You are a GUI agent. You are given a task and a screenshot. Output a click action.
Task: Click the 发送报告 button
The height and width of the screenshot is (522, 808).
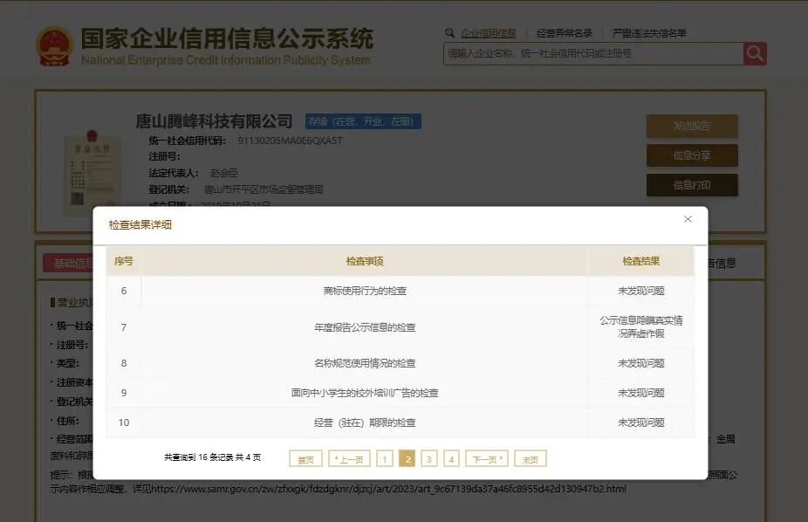click(x=691, y=127)
